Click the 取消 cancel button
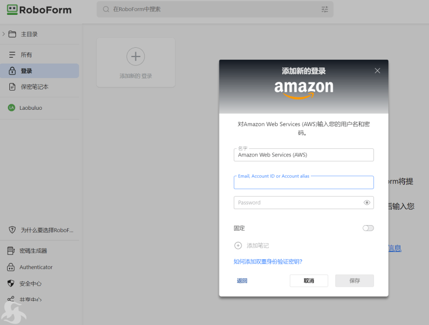Screen dimensions: 429x325 tap(309, 281)
